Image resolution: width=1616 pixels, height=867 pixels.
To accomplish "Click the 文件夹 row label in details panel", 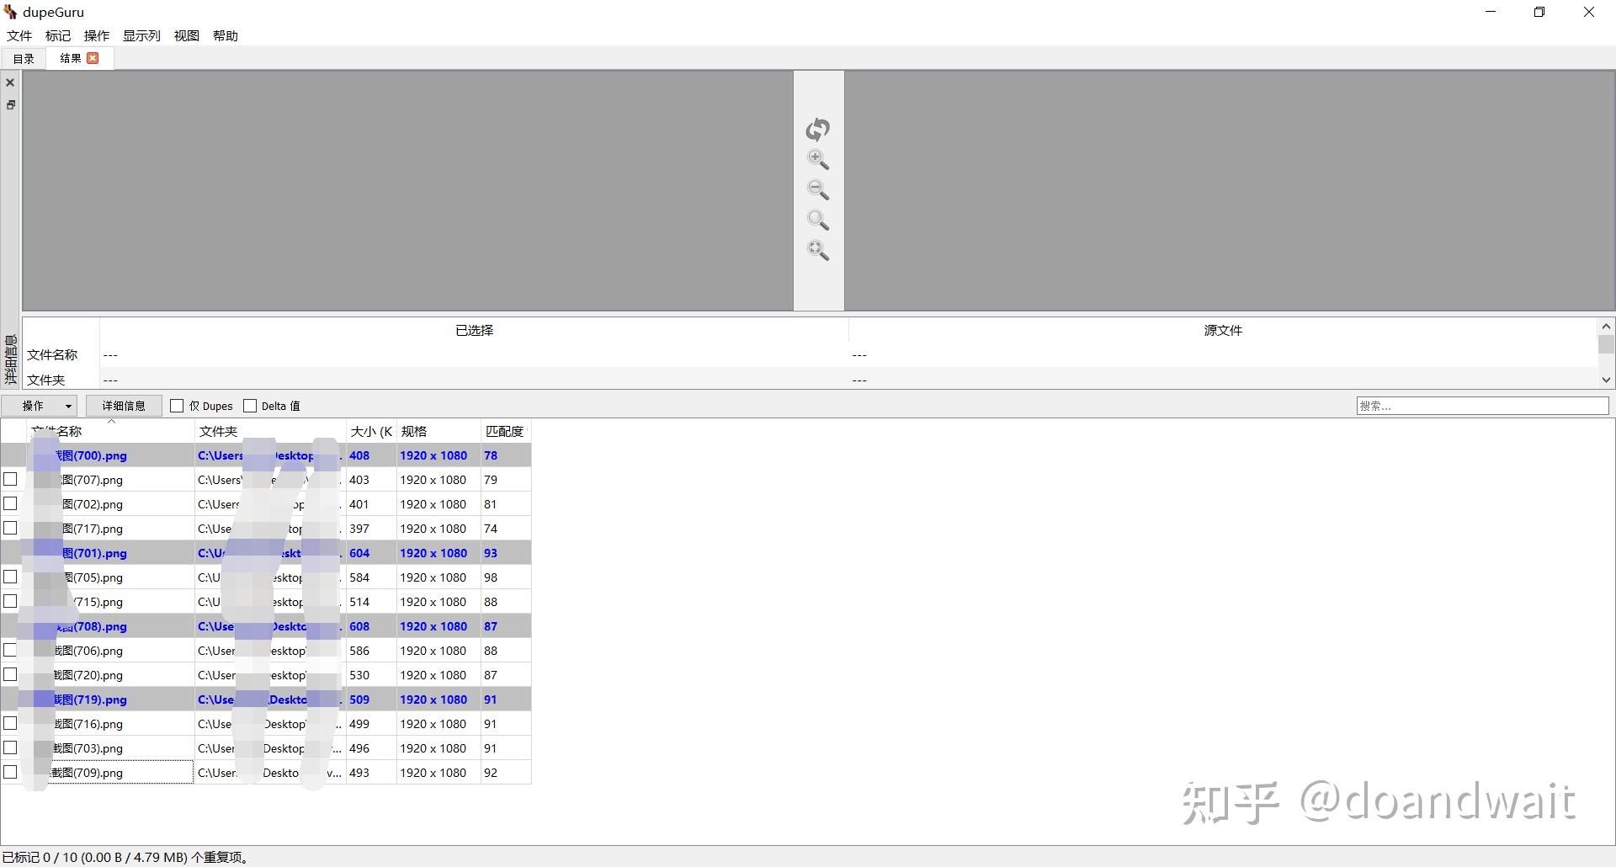I will pyautogui.click(x=45, y=380).
